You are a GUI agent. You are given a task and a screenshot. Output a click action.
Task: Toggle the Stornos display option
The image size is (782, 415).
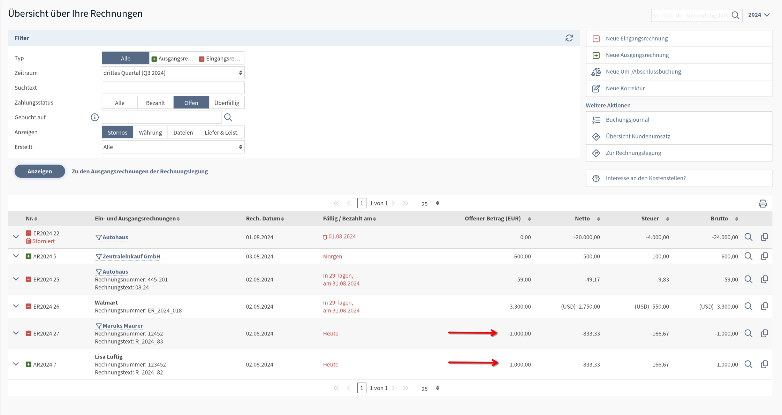point(117,133)
